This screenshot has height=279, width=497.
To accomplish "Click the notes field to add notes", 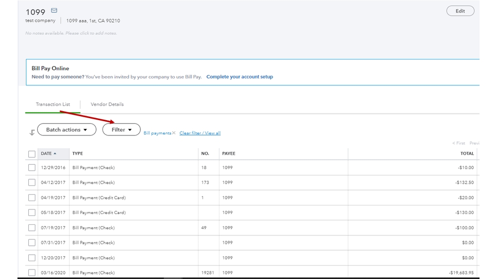I will tap(71, 33).
